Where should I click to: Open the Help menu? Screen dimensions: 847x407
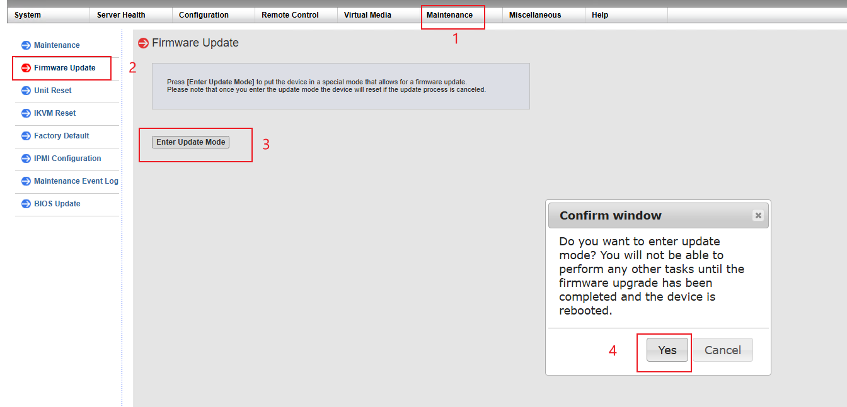[600, 15]
